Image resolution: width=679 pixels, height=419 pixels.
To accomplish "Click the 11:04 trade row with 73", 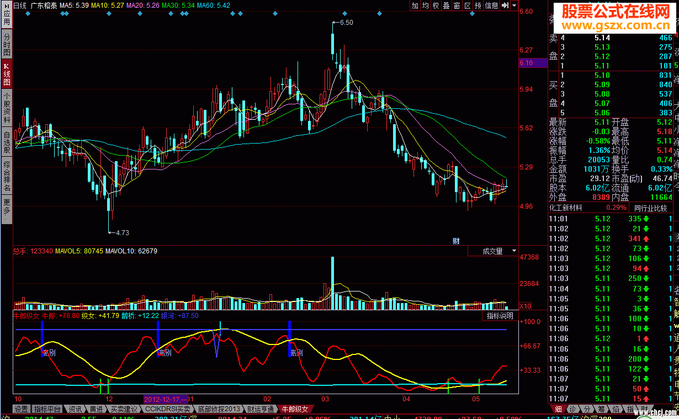I will (x=611, y=289).
